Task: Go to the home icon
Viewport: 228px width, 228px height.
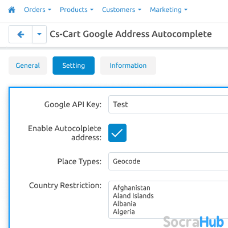Action: click(12, 10)
